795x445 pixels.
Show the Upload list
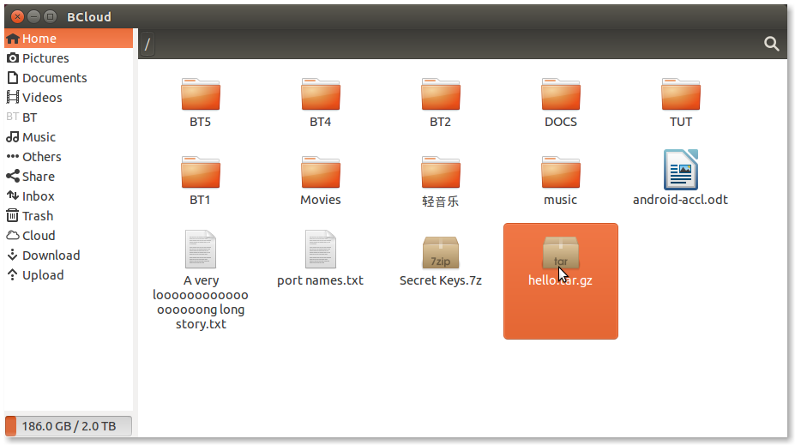[69, 276]
